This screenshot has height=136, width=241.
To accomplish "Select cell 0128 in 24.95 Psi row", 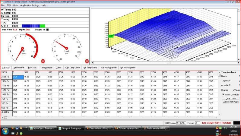I will pyautogui.click(x=76, y=77).
